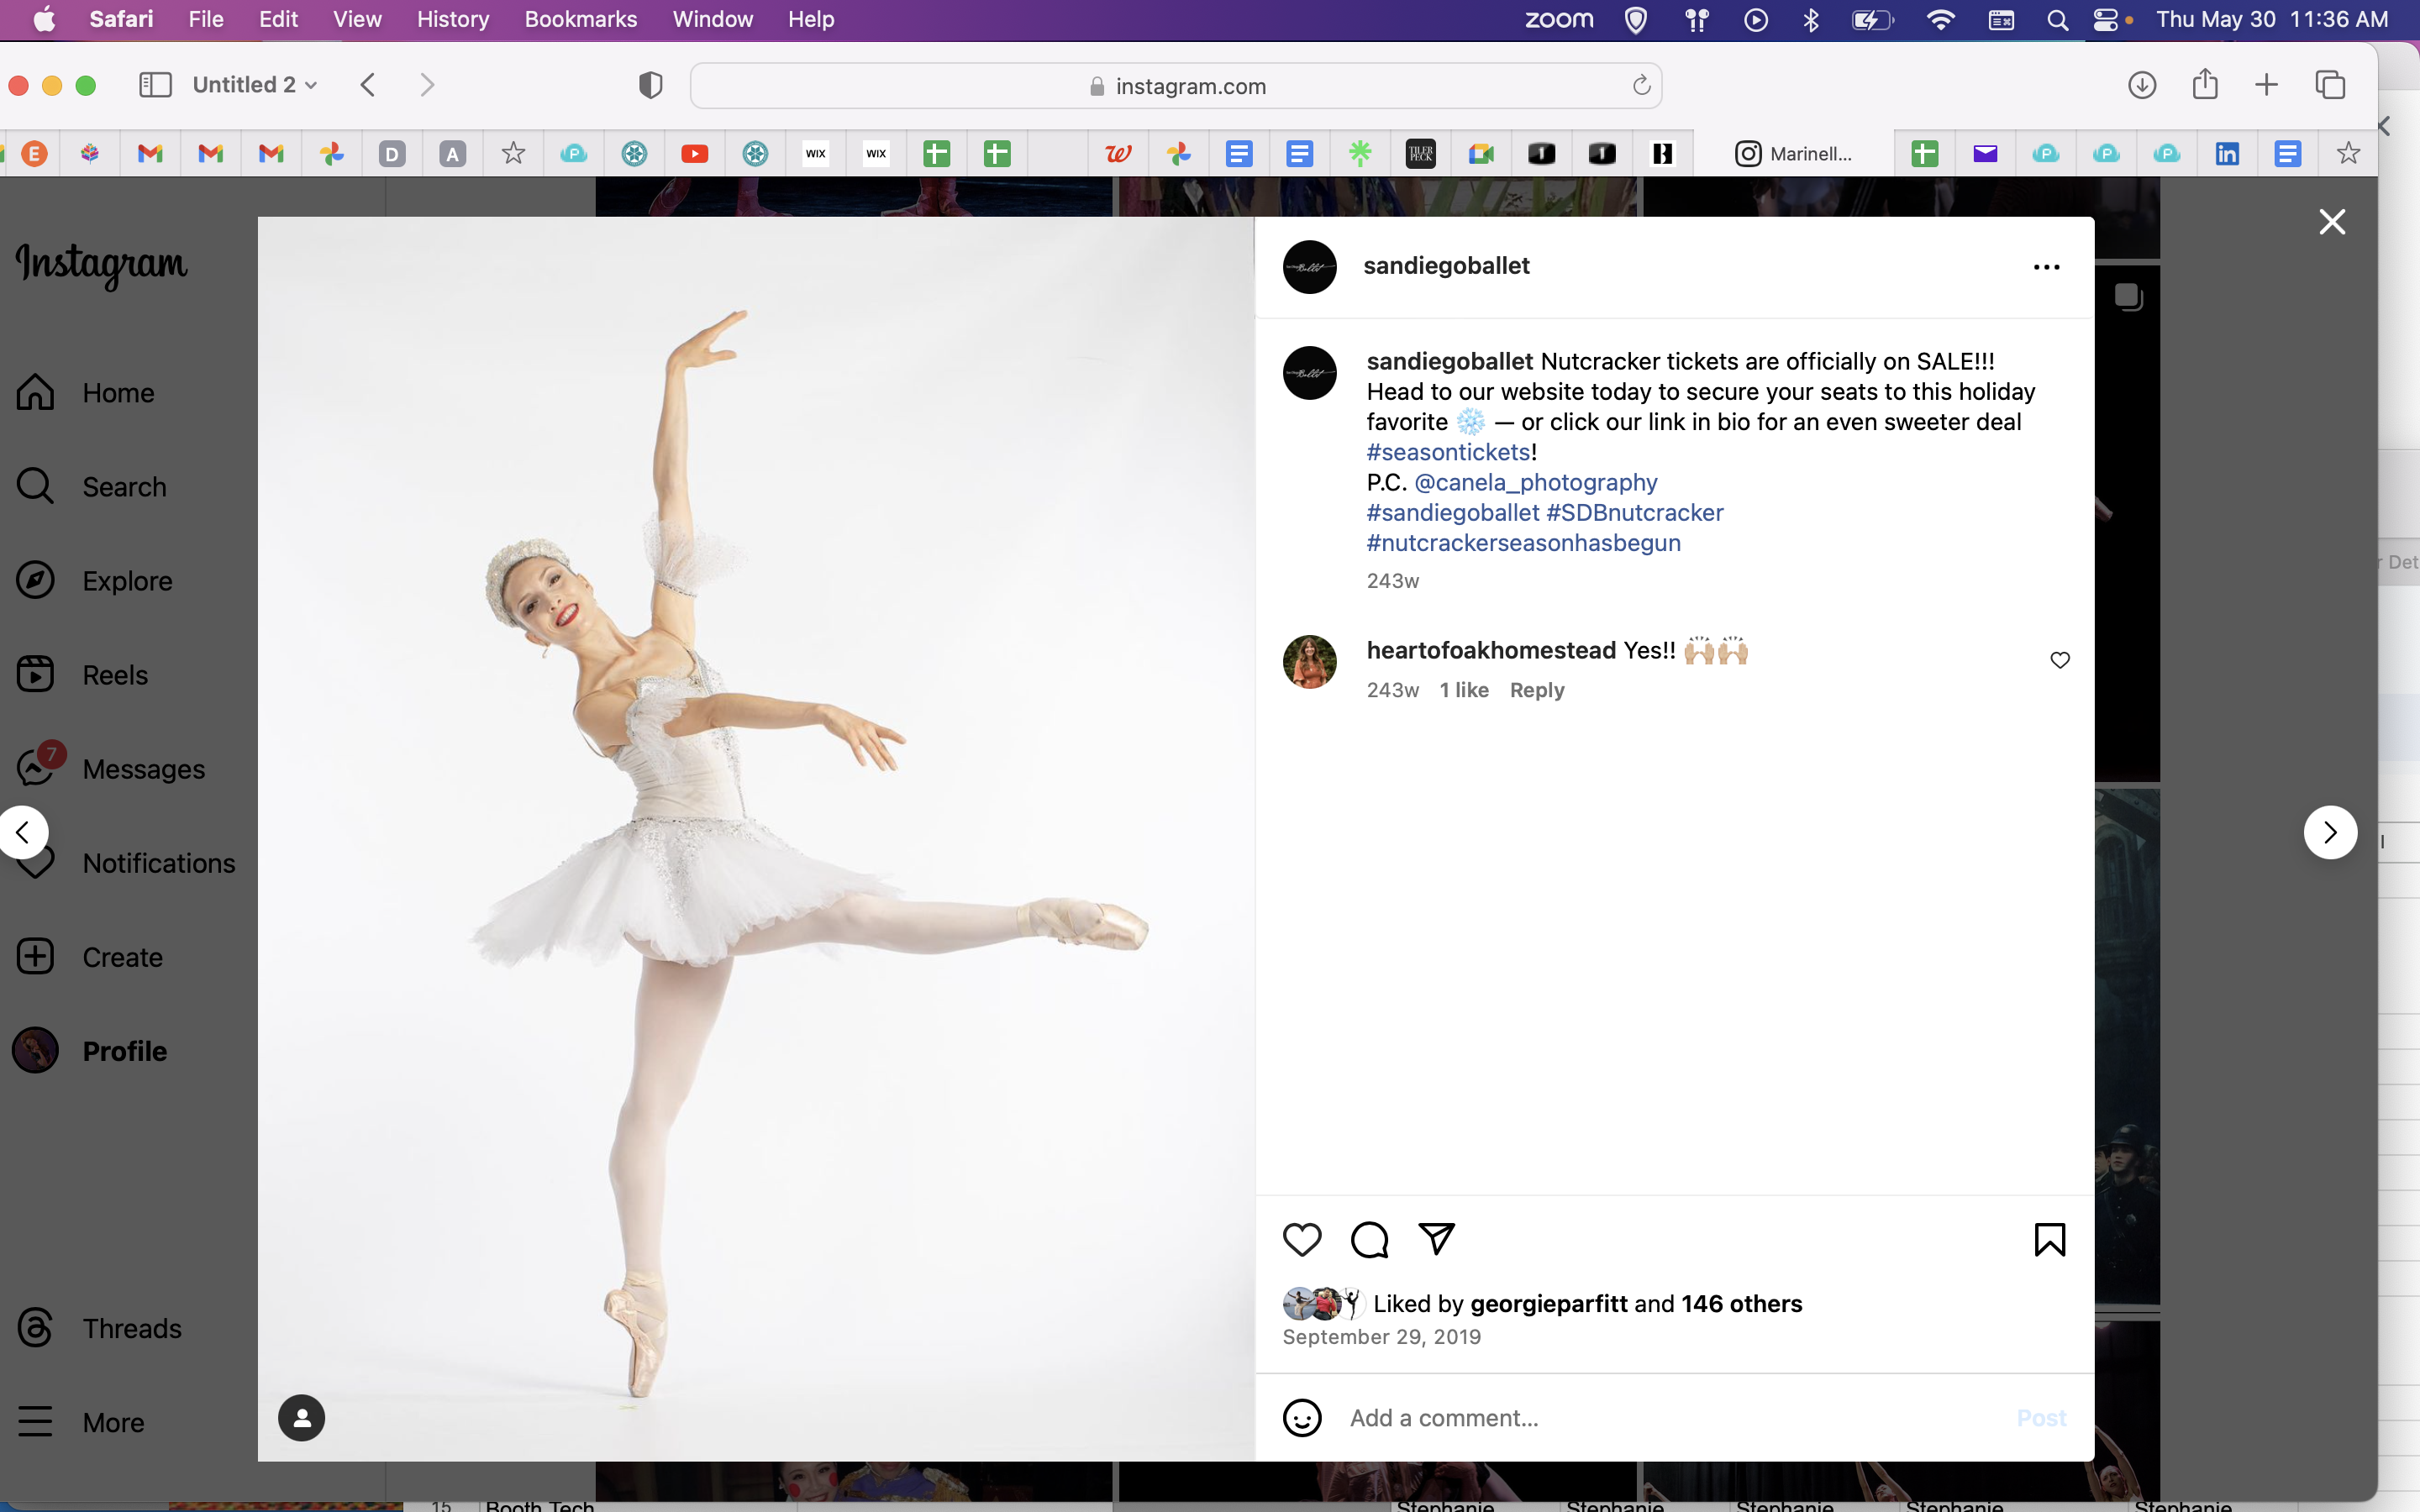Open the post's three-dot options menu

(x=2046, y=267)
